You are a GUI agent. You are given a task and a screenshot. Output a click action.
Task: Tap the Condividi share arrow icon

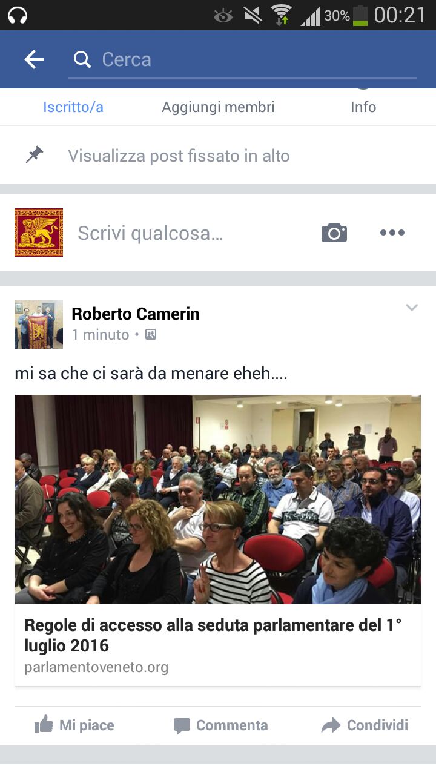click(x=331, y=725)
